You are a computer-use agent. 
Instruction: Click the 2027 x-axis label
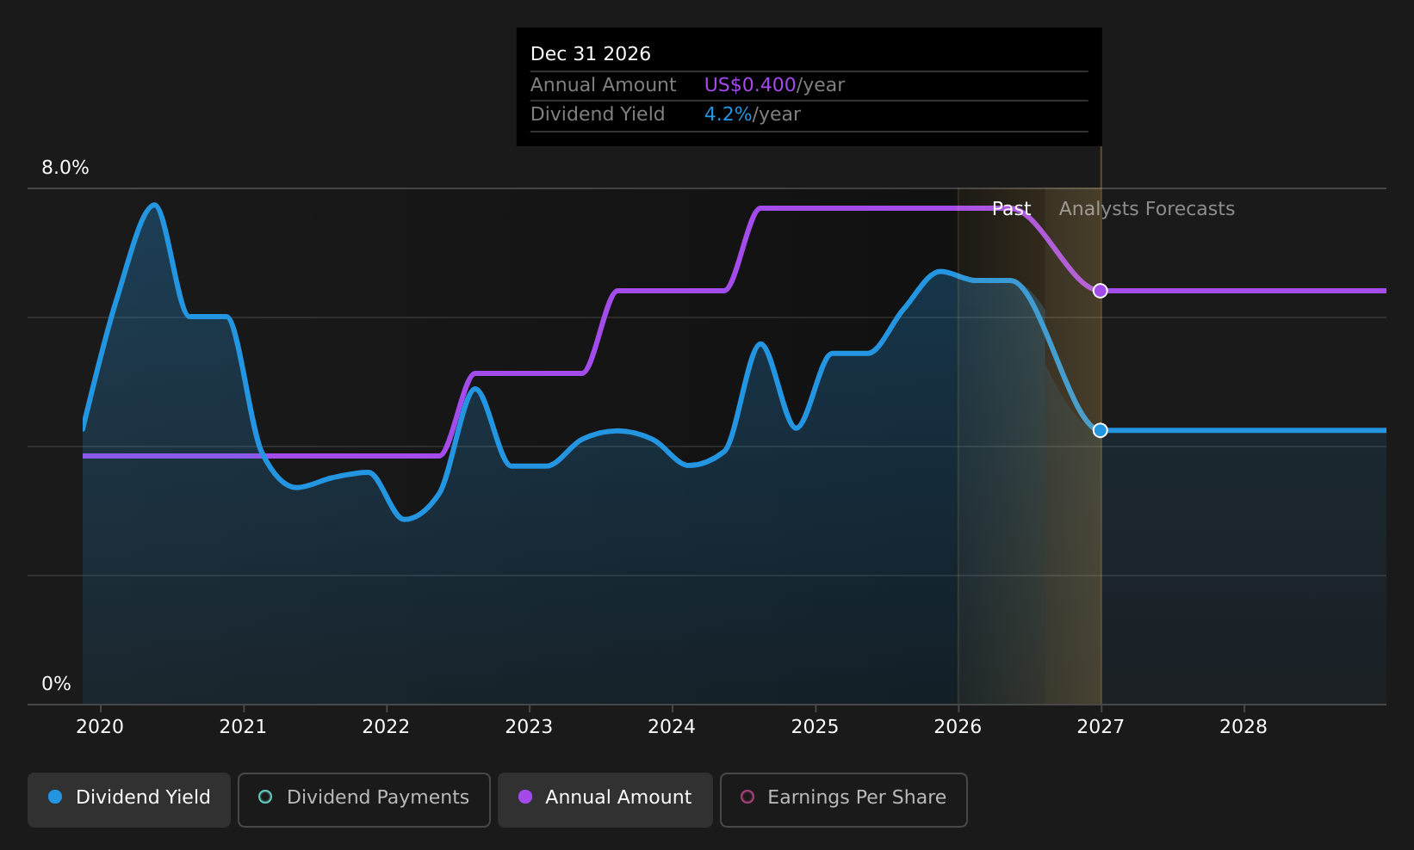[x=1101, y=727]
